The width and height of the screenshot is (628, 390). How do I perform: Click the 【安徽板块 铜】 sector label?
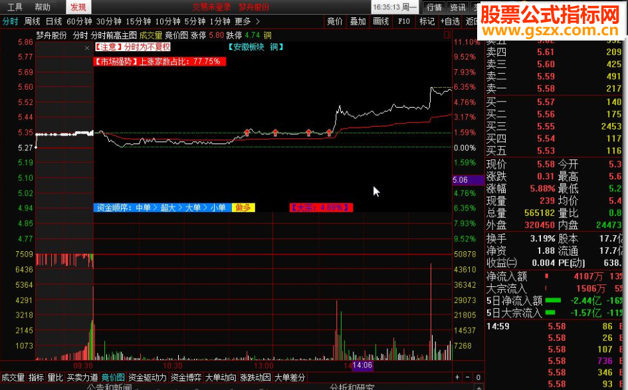tap(256, 47)
